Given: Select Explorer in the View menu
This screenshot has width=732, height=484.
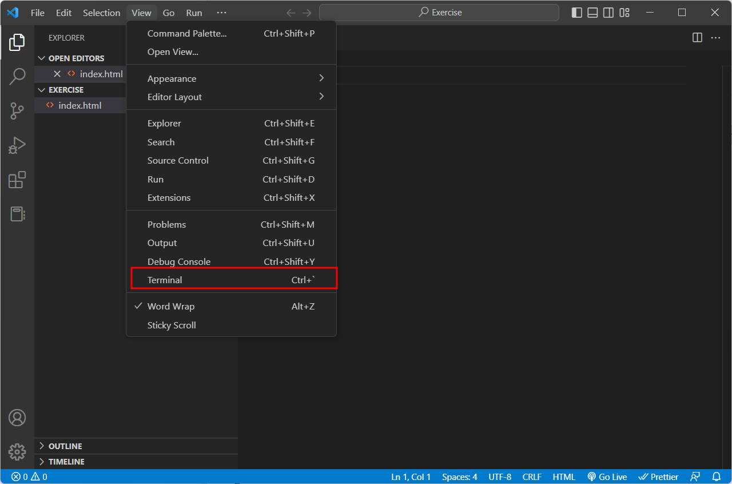Looking at the screenshot, I should [231, 124].
